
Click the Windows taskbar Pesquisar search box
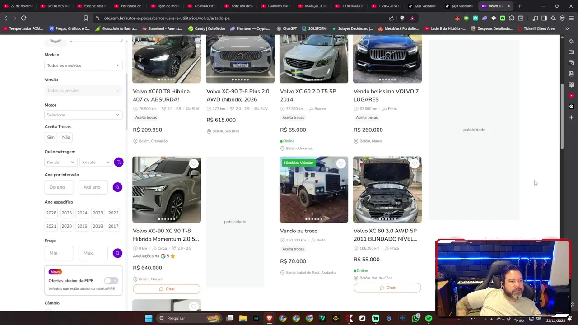[190, 318]
